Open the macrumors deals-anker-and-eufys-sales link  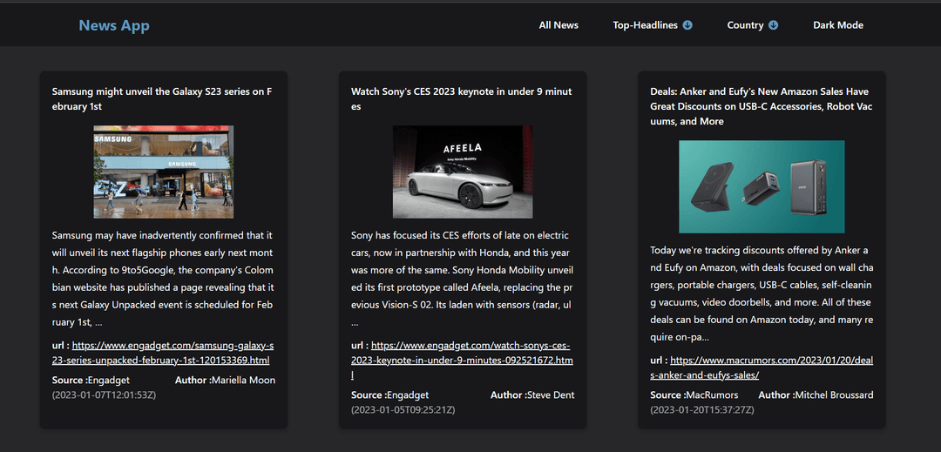761,368
